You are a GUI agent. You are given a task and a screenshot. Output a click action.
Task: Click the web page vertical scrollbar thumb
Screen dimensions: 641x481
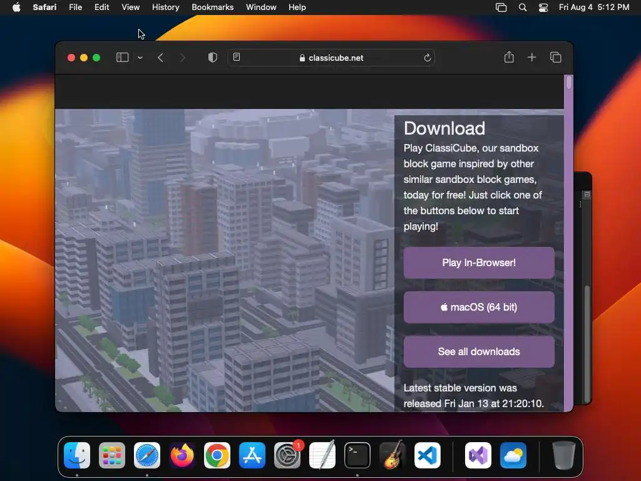(x=568, y=82)
